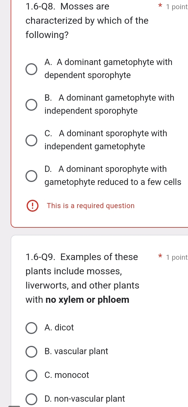Click 'This is a required question' message
The image size is (188, 407).
tap(90, 206)
